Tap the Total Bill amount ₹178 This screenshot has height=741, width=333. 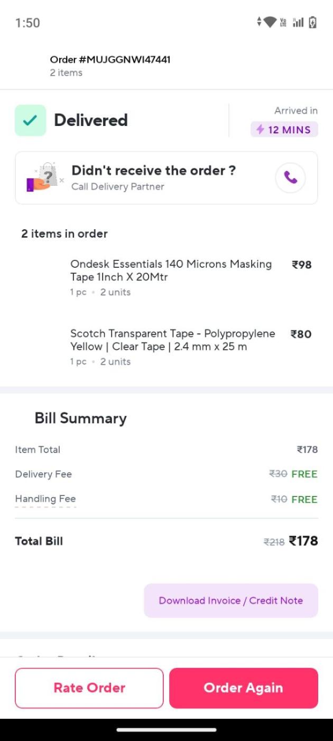click(303, 541)
